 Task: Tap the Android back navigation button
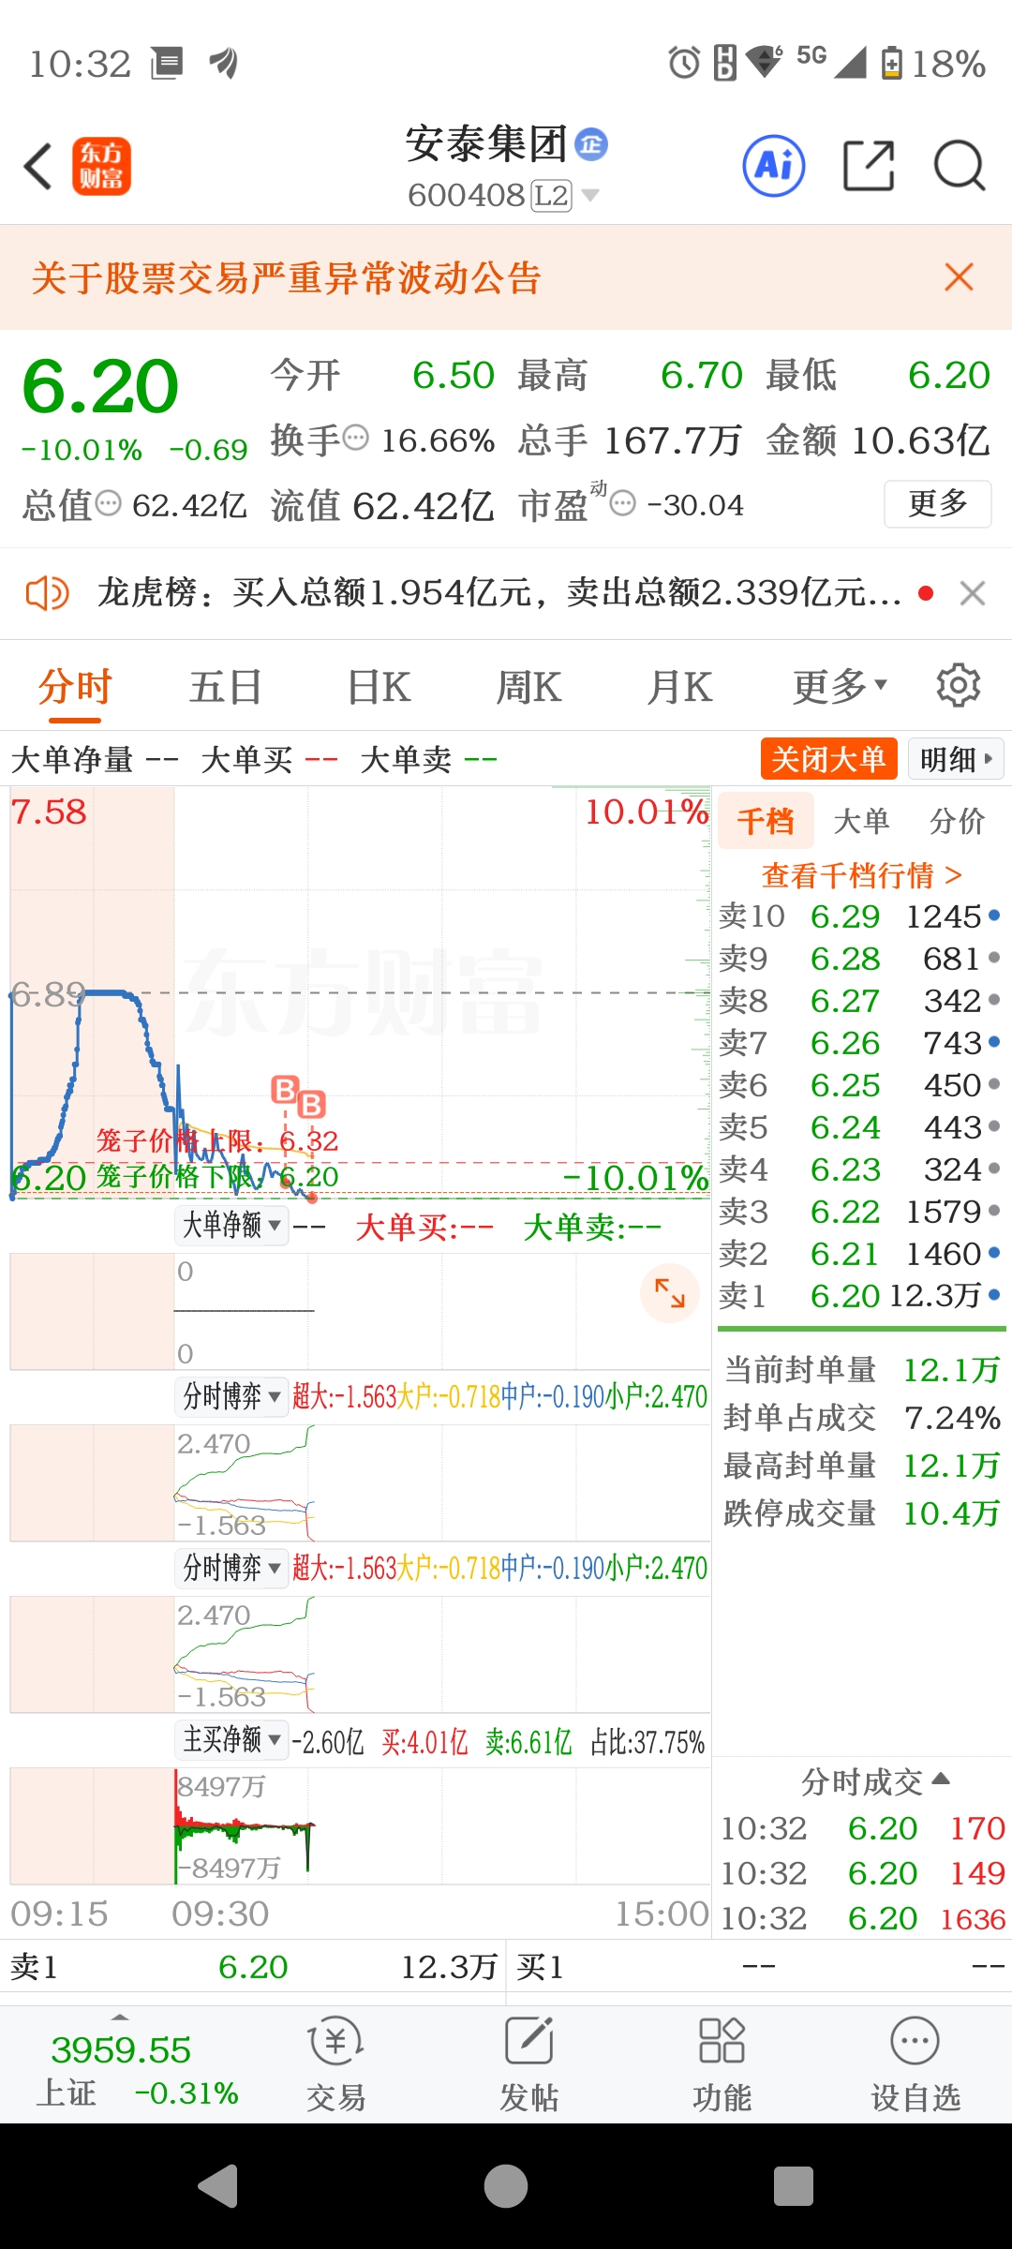(218, 2186)
